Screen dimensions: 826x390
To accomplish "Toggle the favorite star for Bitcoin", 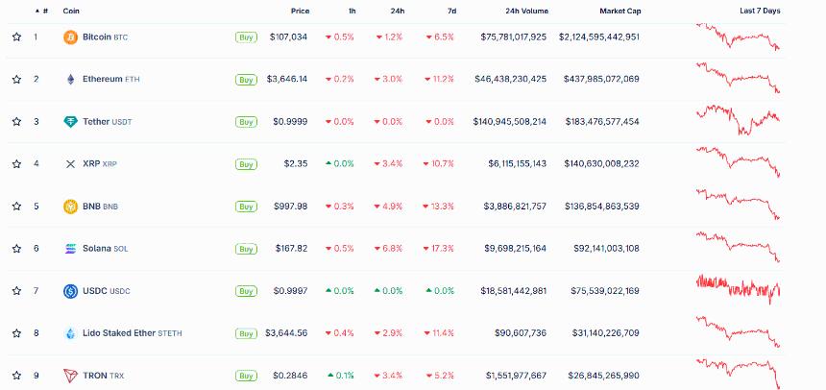I will tap(16, 37).
